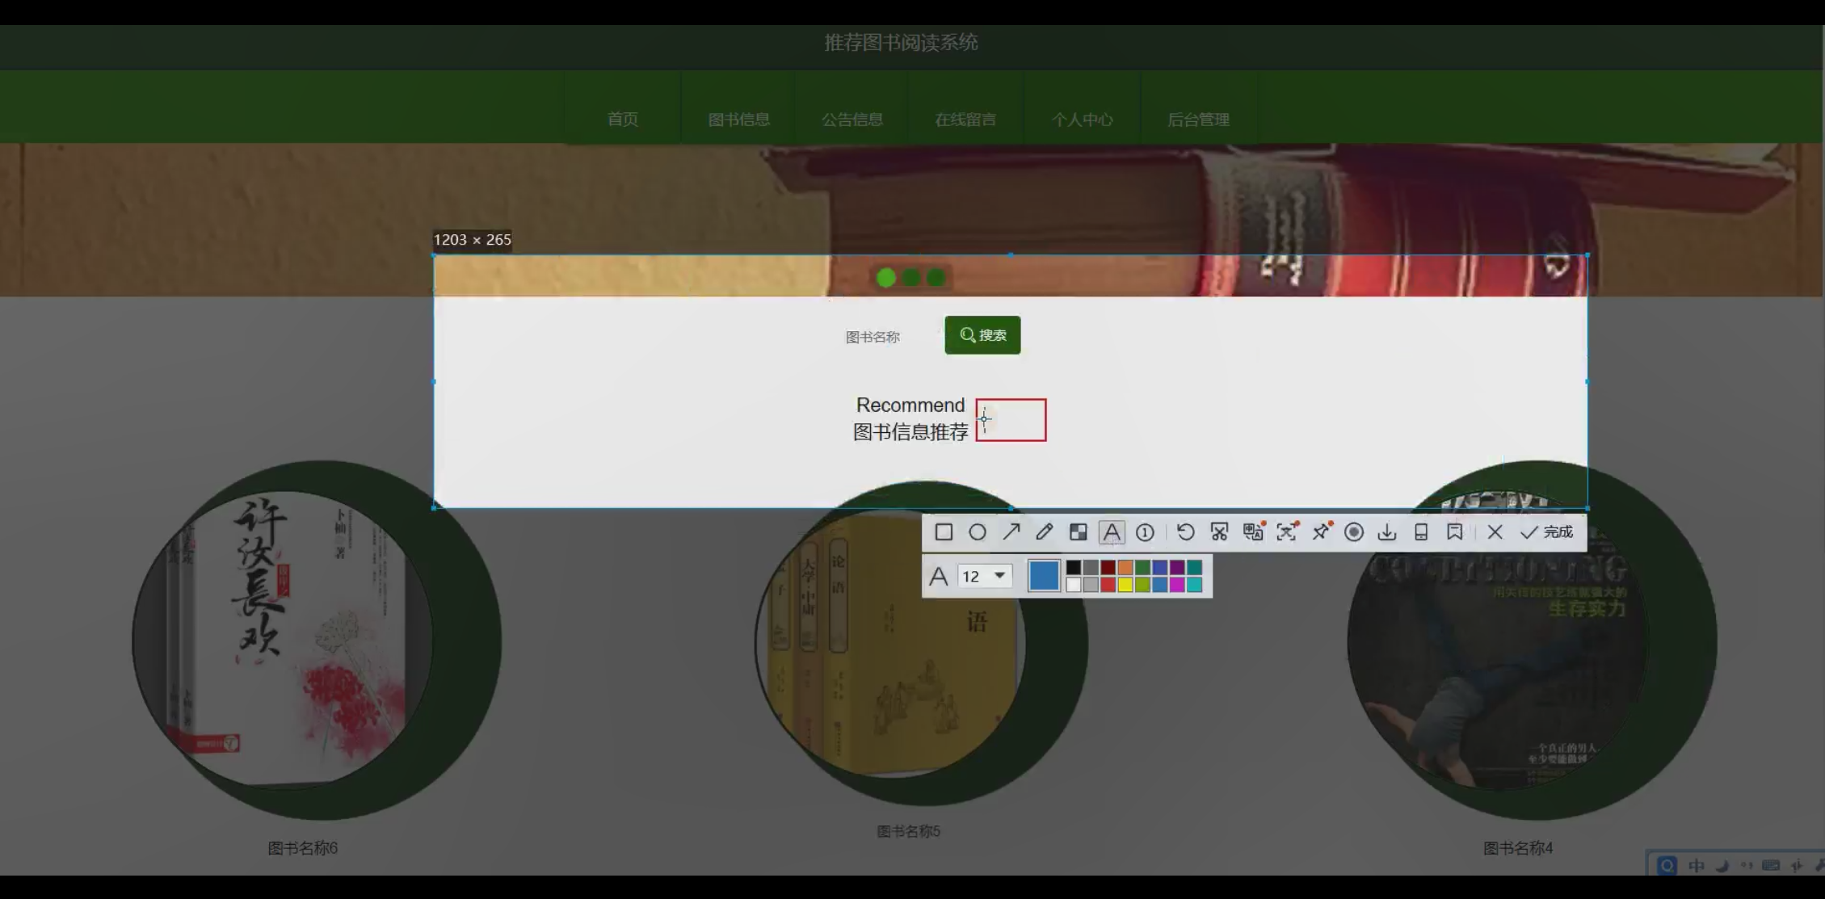Click the IME blue Q logo icon
The height and width of the screenshot is (899, 1825).
pos(1667,865)
